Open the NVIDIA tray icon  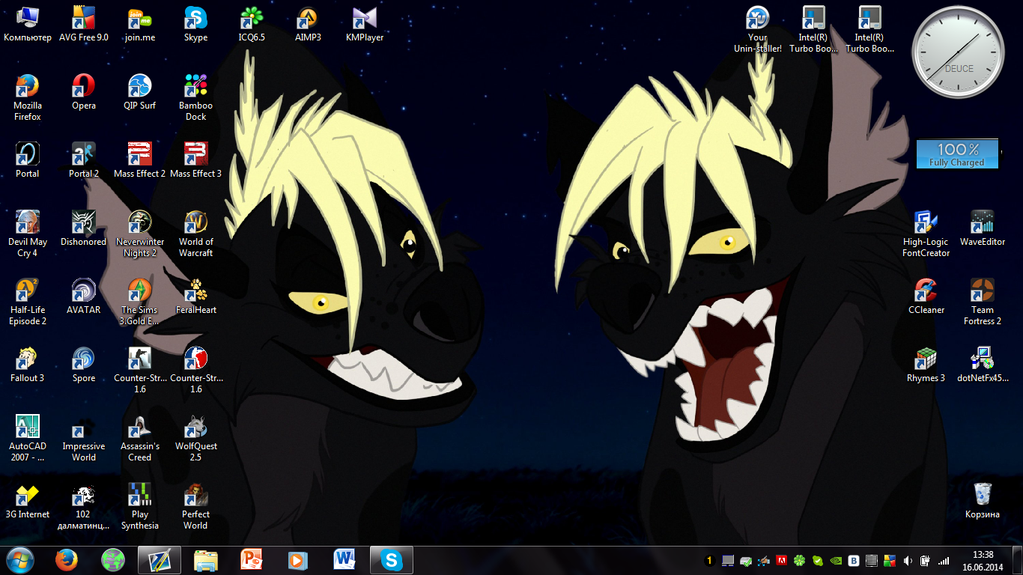click(x=836, y=561)
